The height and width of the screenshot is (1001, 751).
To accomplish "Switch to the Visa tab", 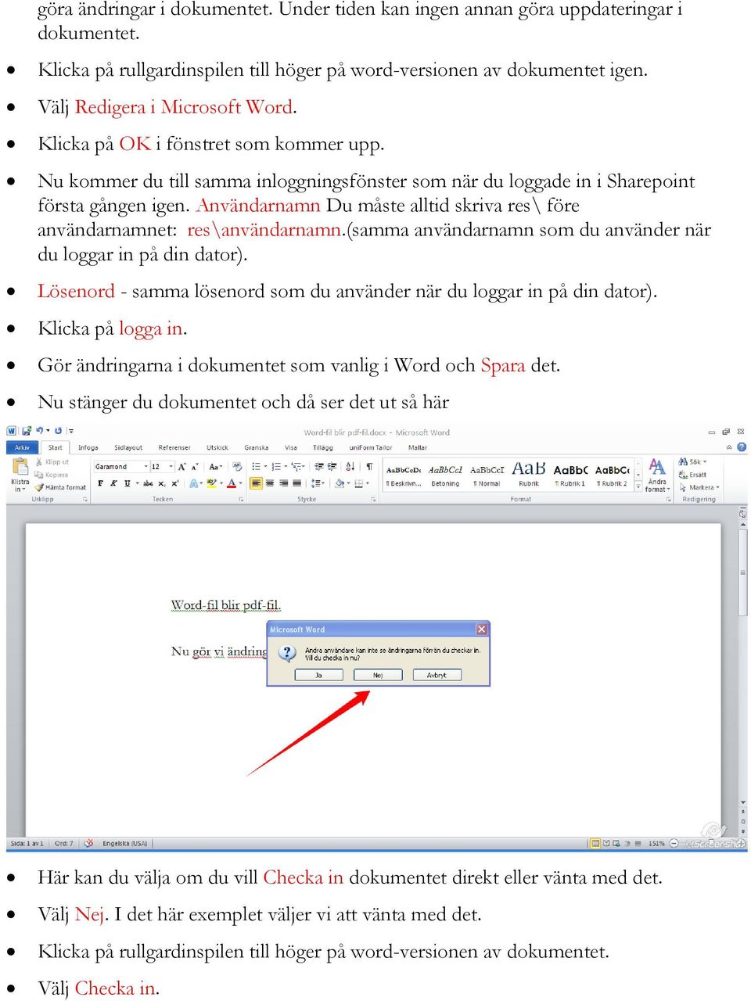I will click(291, 447).
